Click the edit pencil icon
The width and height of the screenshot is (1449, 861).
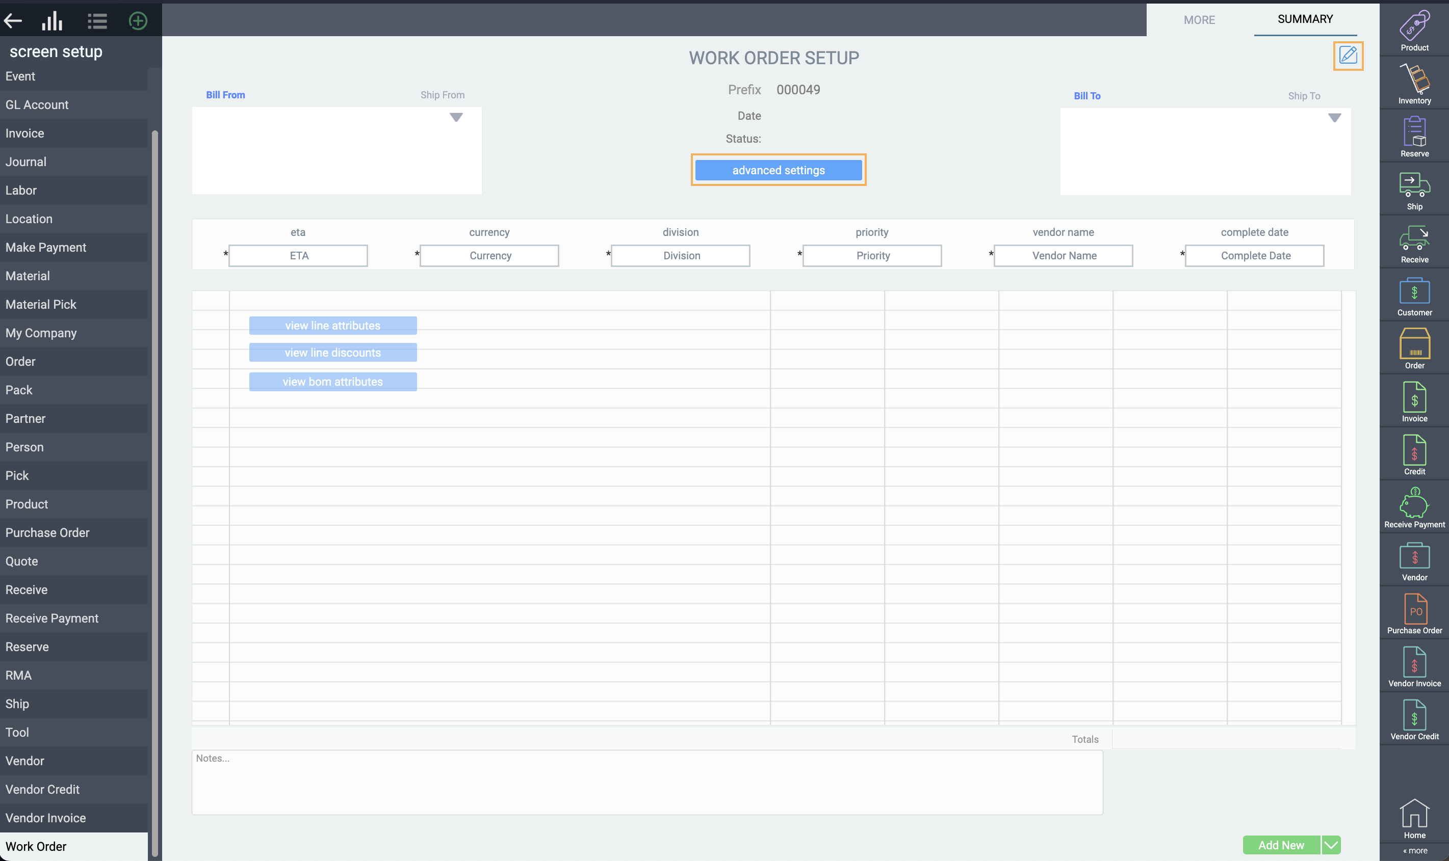pos(1348,56)
